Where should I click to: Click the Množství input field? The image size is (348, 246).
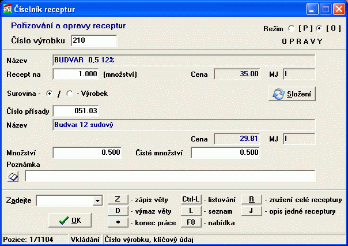[87, 152]
